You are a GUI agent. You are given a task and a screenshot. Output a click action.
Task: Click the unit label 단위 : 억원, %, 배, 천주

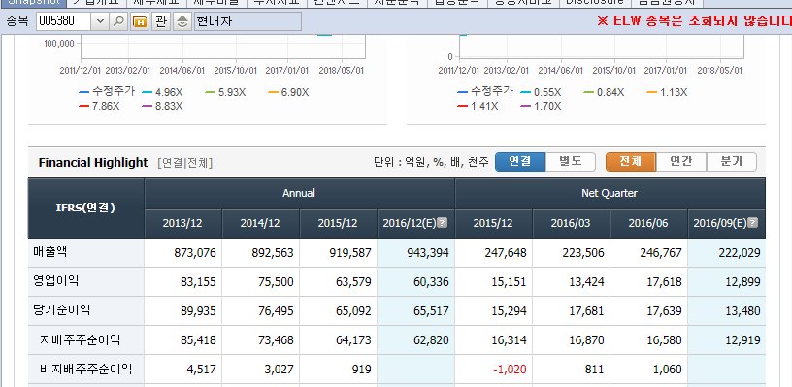[431, 163]
